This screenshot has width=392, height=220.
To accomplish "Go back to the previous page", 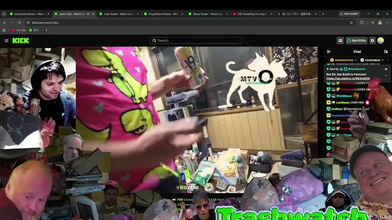I will tap(5, 23).
